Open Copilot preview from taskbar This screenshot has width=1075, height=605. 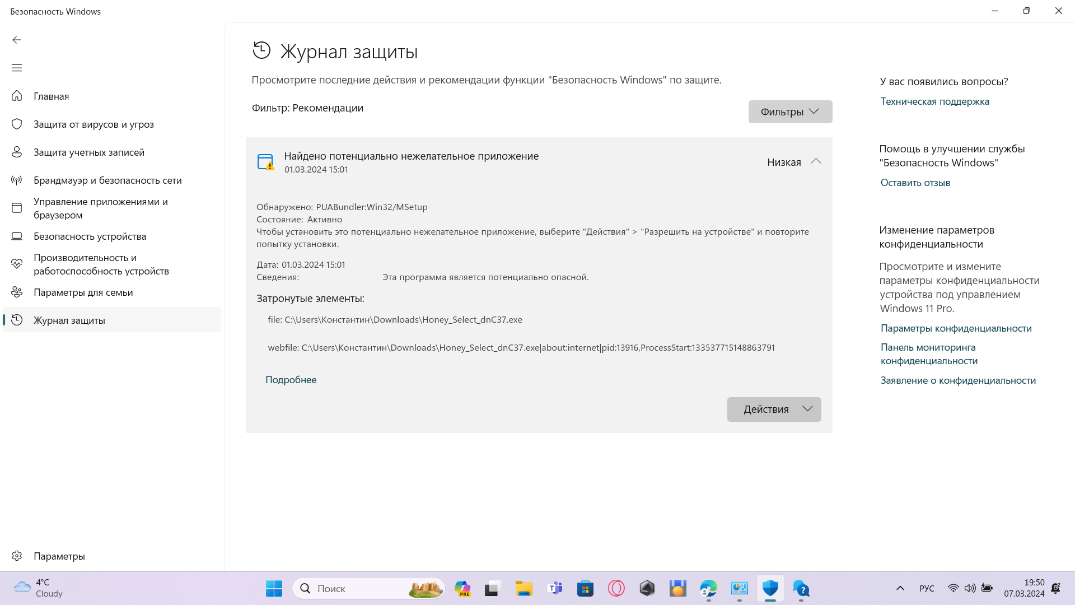462,589
